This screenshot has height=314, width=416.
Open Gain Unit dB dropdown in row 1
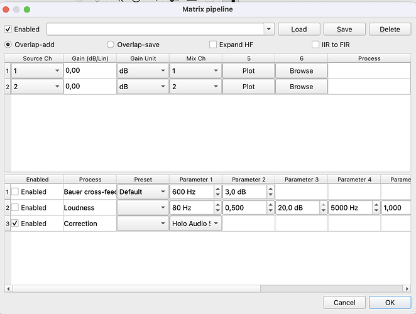(x=143, y=71)
